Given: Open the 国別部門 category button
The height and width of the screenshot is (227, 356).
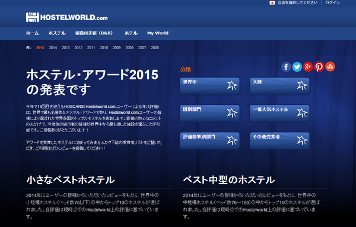Looking at the screenshot, I should click(210, 113).
